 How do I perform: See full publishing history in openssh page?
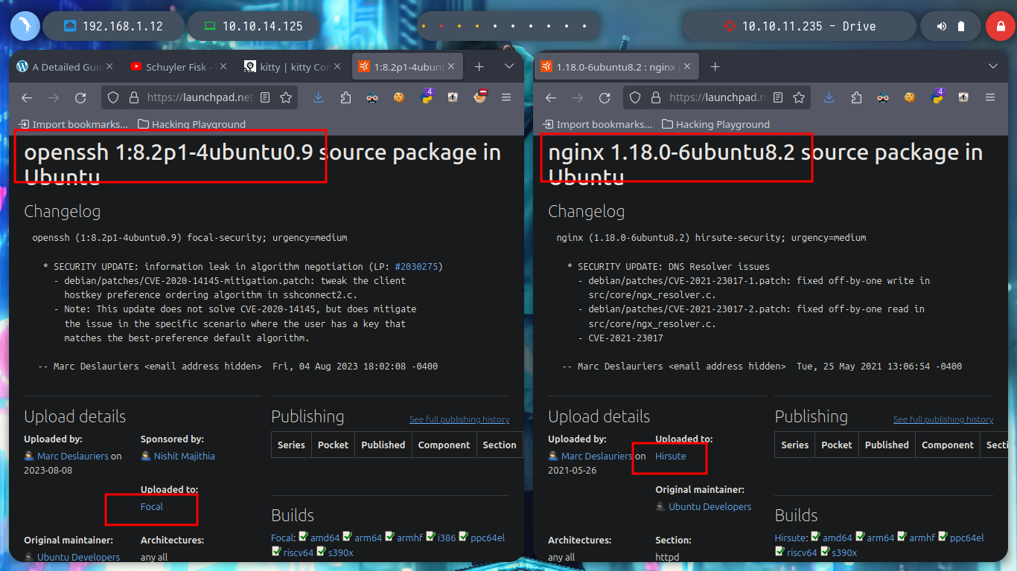click(x=459, y=419)
